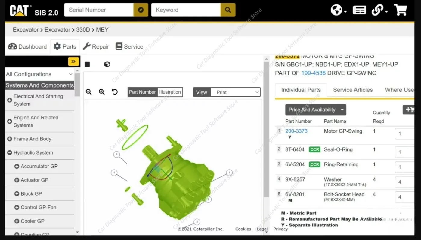Click quantity field for Motor GP-Swing

point(405,134)
